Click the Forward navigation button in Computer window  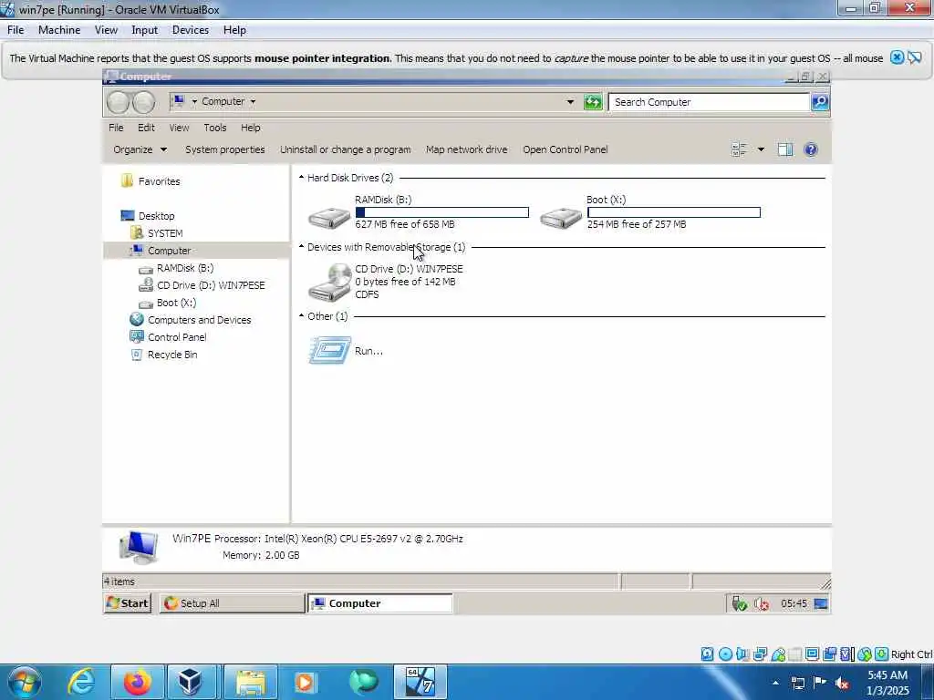pyautogui.click(x=143, y=102)
